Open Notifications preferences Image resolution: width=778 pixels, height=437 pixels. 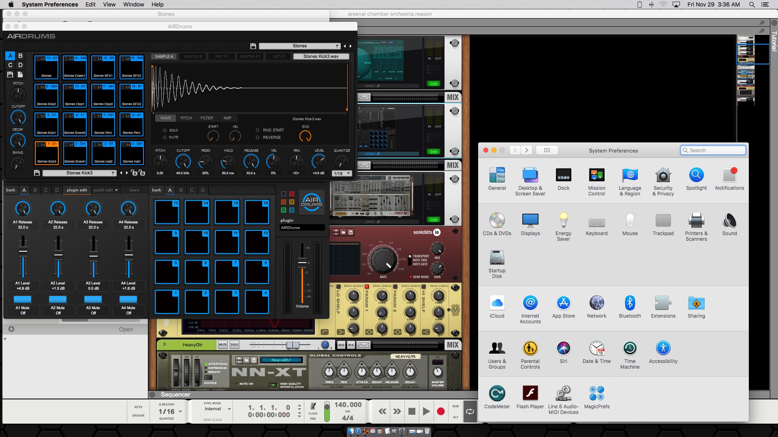pos(729,178)
